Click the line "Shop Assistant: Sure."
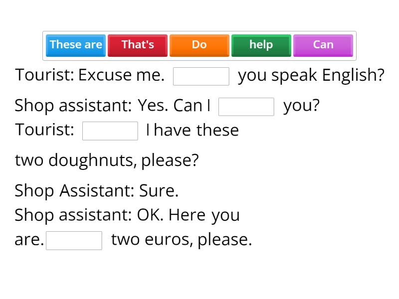Image resolution: width=399 pixels, height=299 pixels. pyautogui.click(x=96, y=190)
